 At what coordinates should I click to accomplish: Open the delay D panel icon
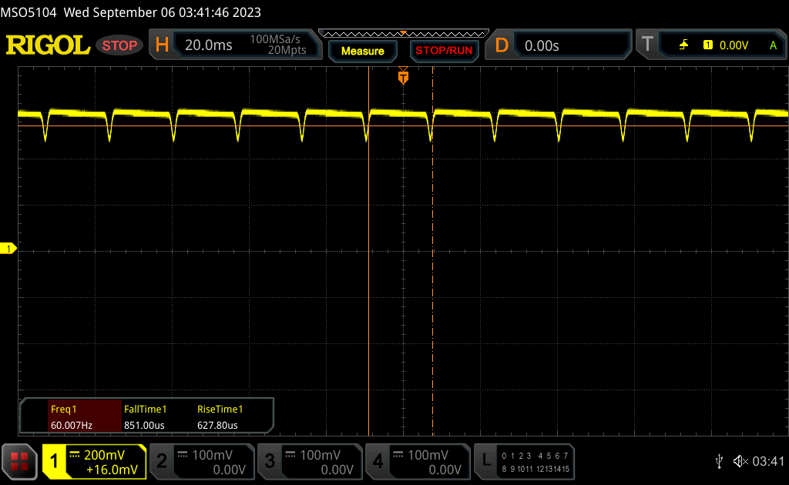[502, 45]
